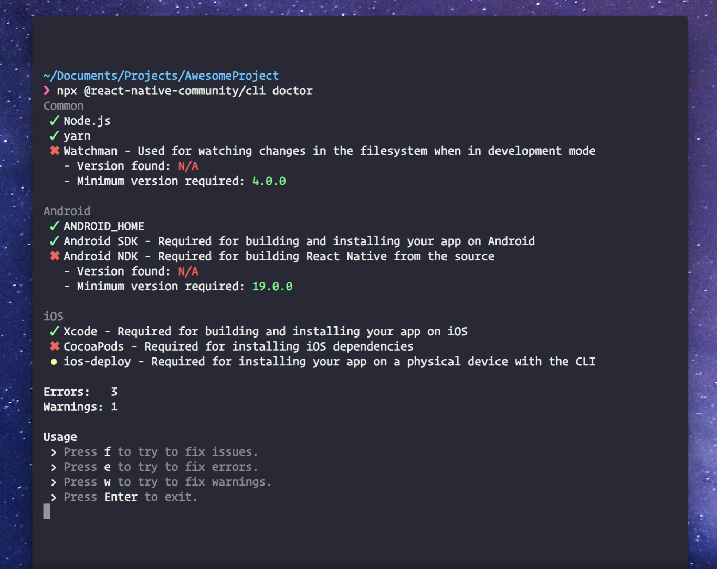Click the red X next to Watchman

55,151
